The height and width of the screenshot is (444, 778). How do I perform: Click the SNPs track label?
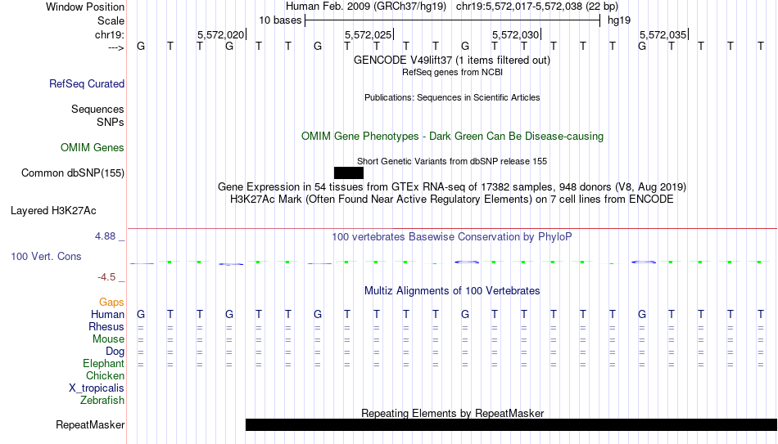click(x=111, y=122)
